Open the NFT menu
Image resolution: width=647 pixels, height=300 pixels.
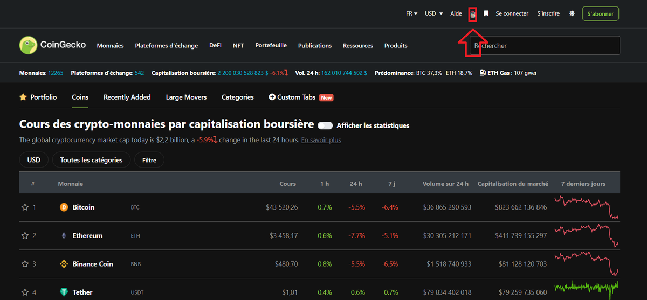[238, 46]
